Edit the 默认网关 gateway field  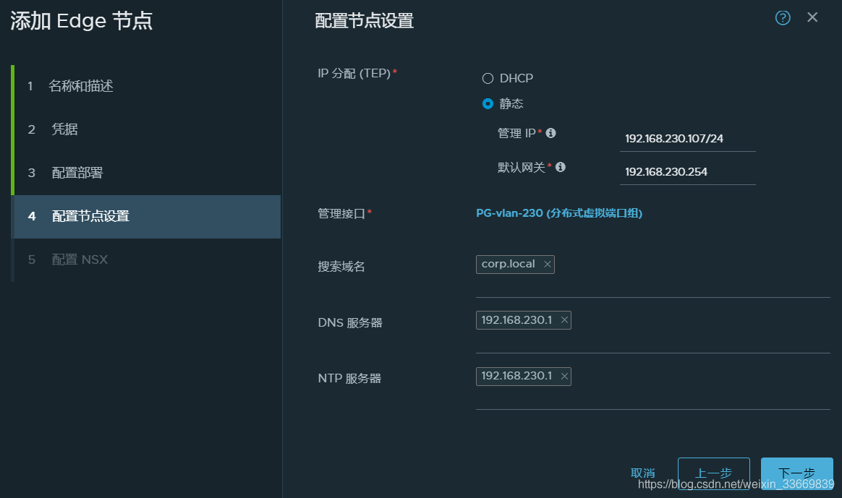click(x=687, y=172)
